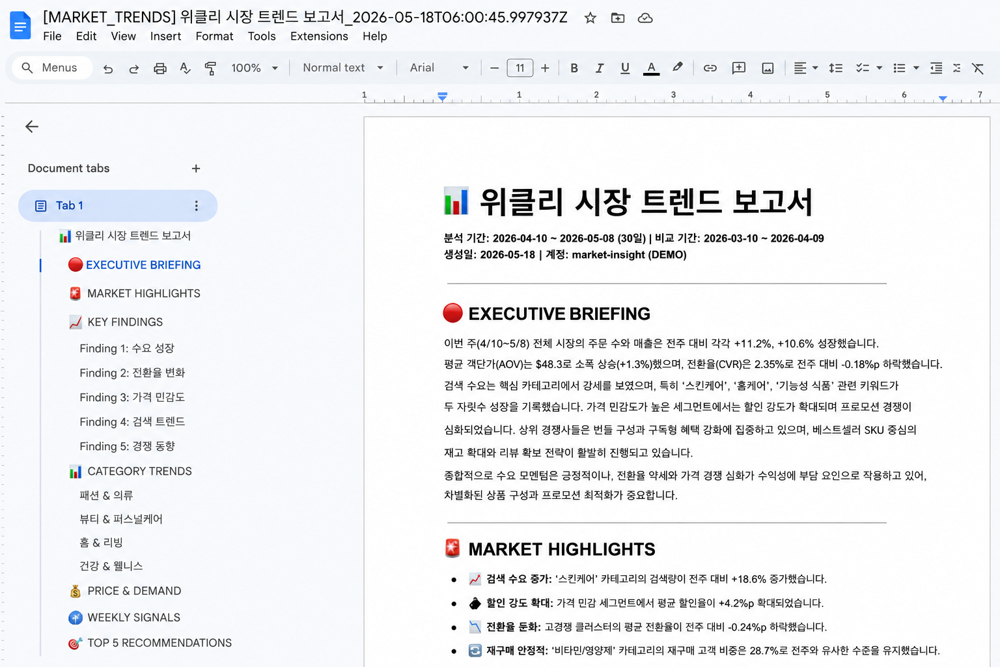Open the Edit menu
The height and width of the screenshot is (667, 1000).
[x=86, y=36]
